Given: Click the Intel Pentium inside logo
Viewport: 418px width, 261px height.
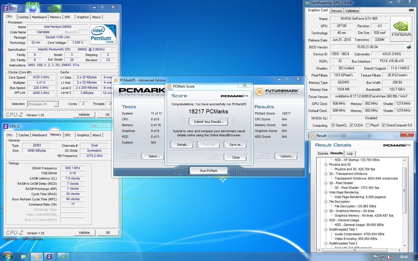Looking at the screenshot, I should tap(103, 35).
